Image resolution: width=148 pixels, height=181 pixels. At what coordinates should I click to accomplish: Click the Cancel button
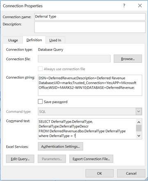coord(131,173)
